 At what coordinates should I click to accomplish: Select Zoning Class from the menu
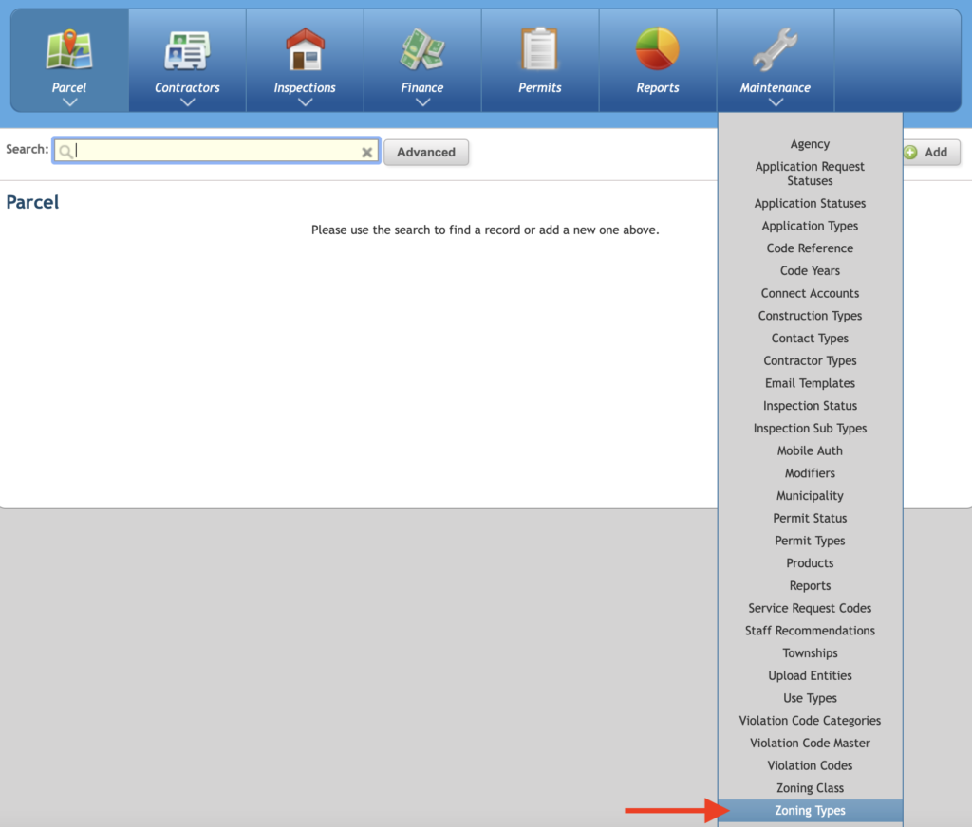(810, 788)
